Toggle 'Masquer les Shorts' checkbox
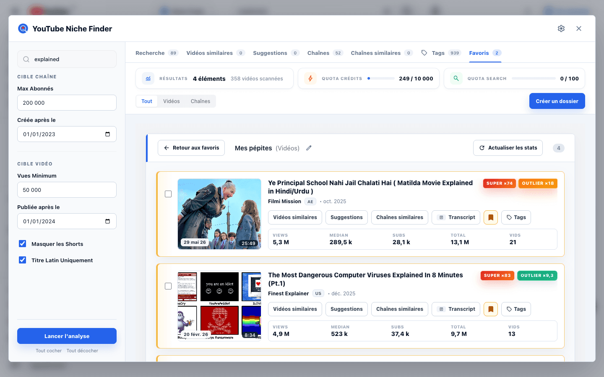 coord(23,244)
